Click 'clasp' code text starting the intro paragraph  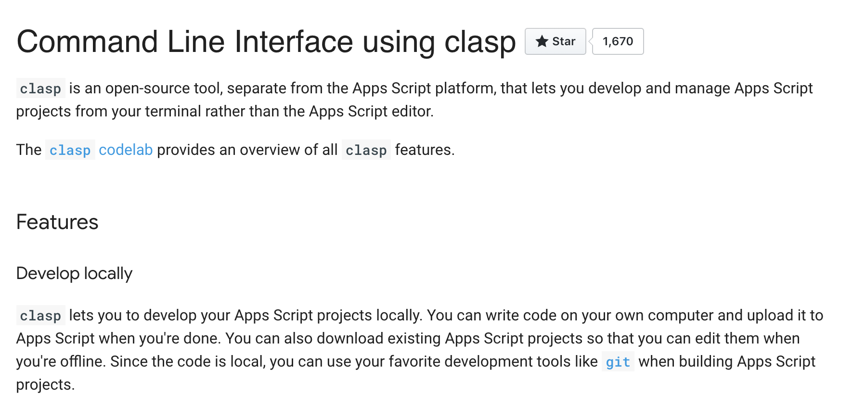(40, 89)
